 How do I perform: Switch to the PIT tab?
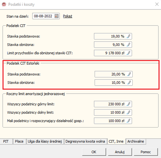pyautogui.click(x=6, y=142)
